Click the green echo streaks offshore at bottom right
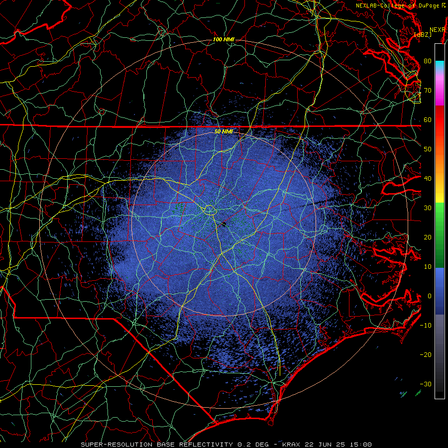Image resolution: width=448 pixels, height=448 pixels. 411,394
